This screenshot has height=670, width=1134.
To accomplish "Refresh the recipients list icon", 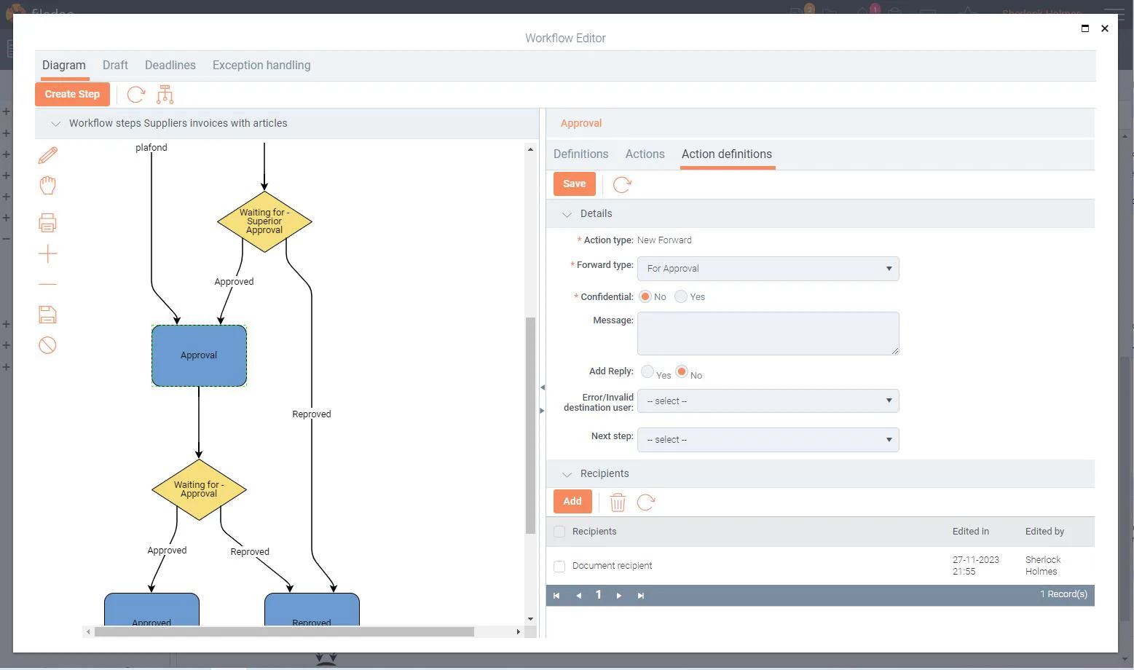I will (x=646, y=502).
